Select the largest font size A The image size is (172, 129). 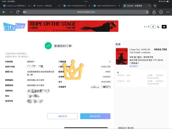click(148, 26)
